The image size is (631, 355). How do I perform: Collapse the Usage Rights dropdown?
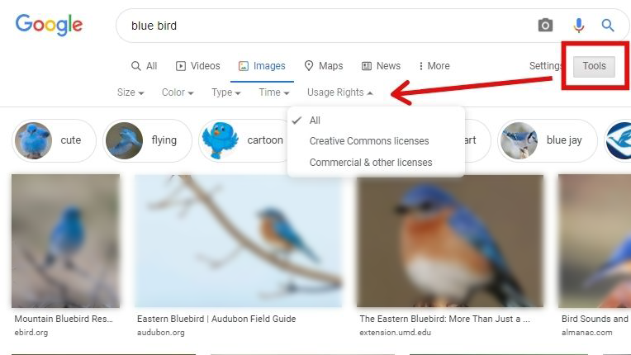point(339,92)
